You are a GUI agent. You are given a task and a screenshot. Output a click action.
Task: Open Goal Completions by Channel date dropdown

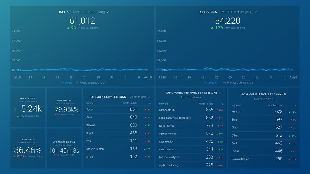[264, 99]
